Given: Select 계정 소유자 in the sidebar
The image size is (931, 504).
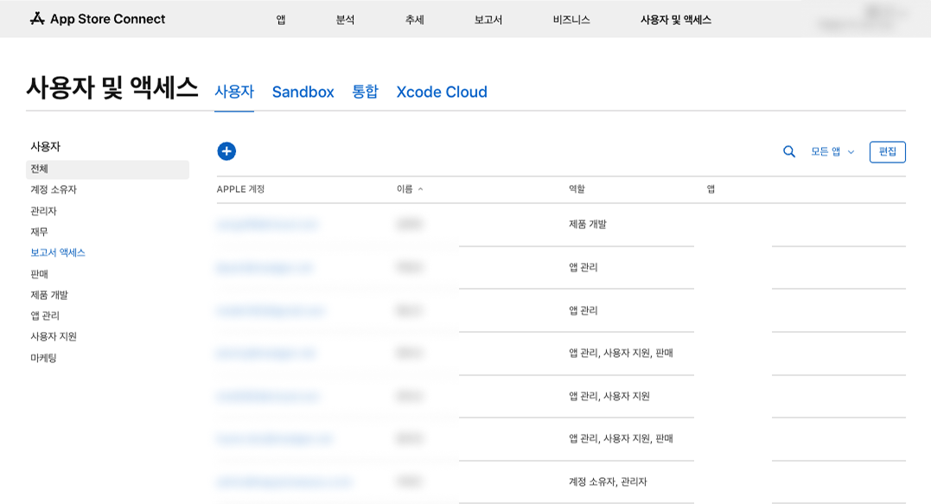Looking at the screenshot, I should pyautogui.click(x=54, y=190).
